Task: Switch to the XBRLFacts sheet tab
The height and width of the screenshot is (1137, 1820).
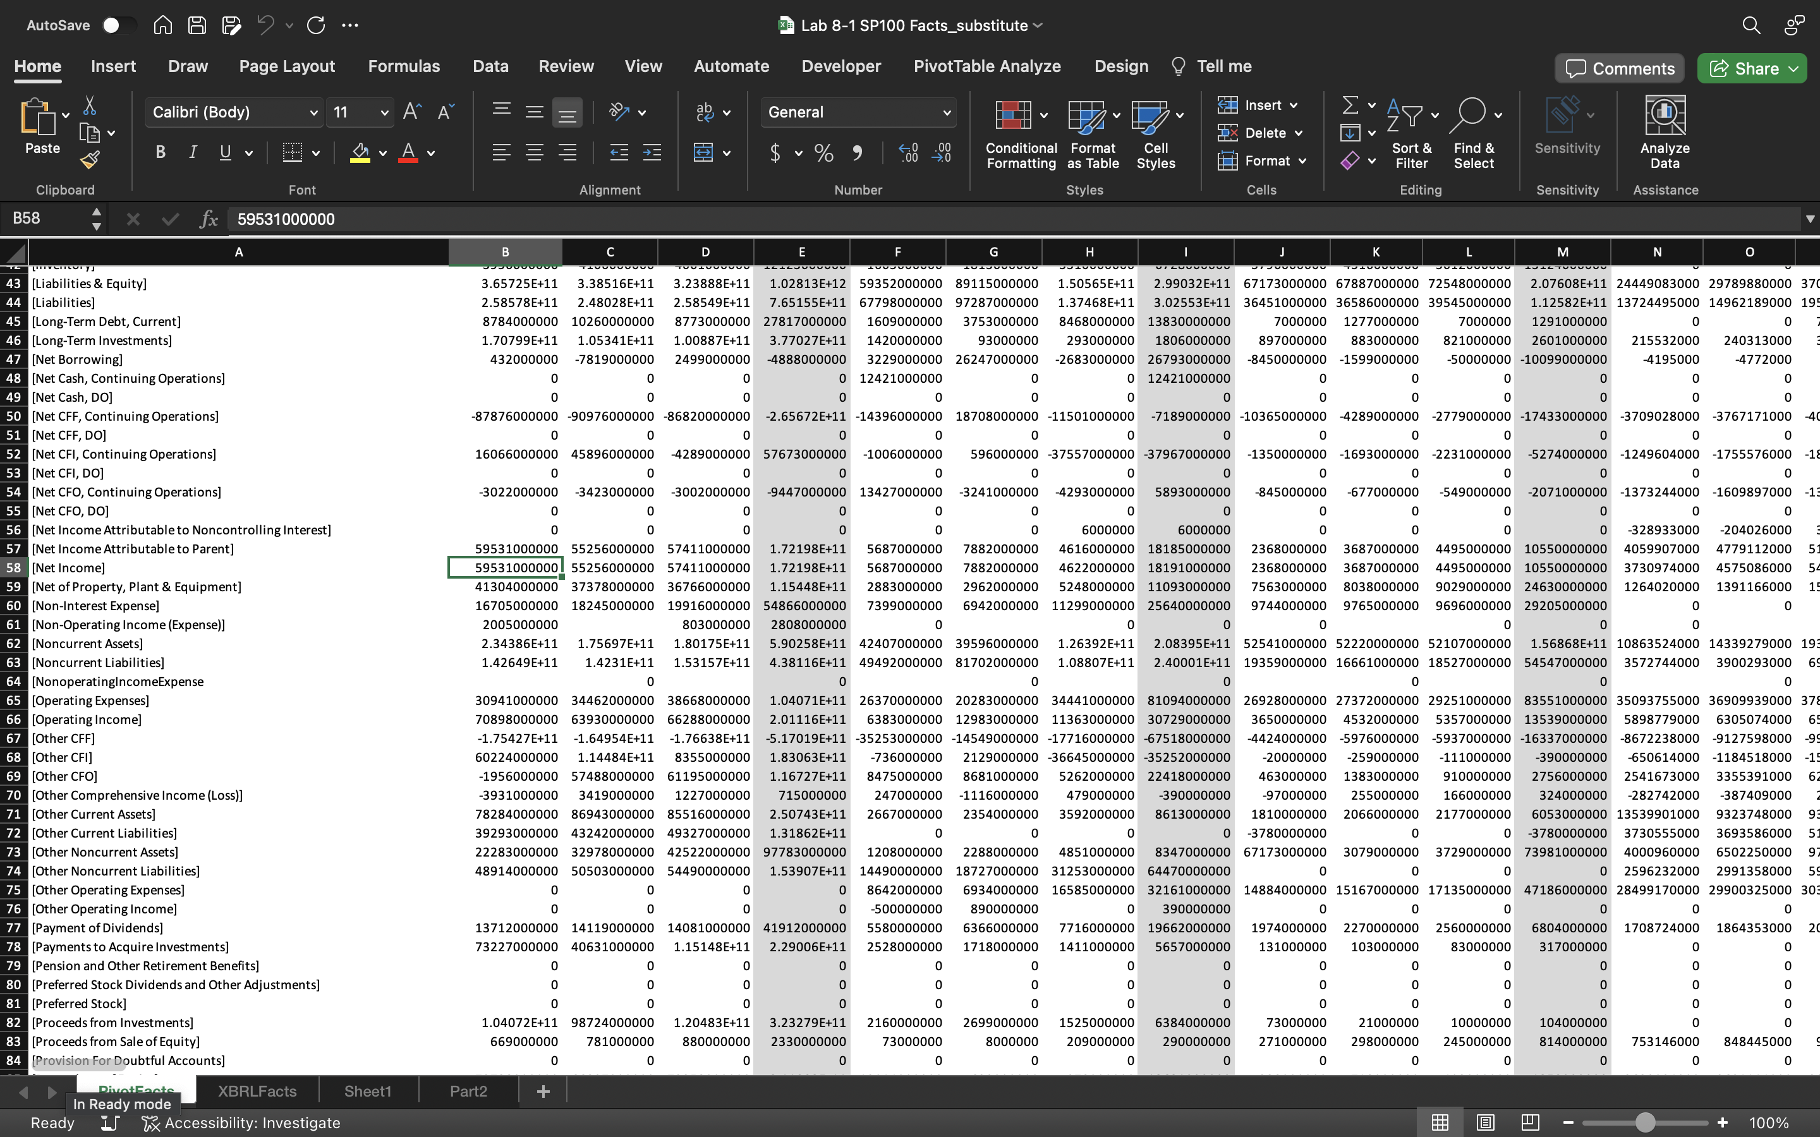Action: (257, 1091)
